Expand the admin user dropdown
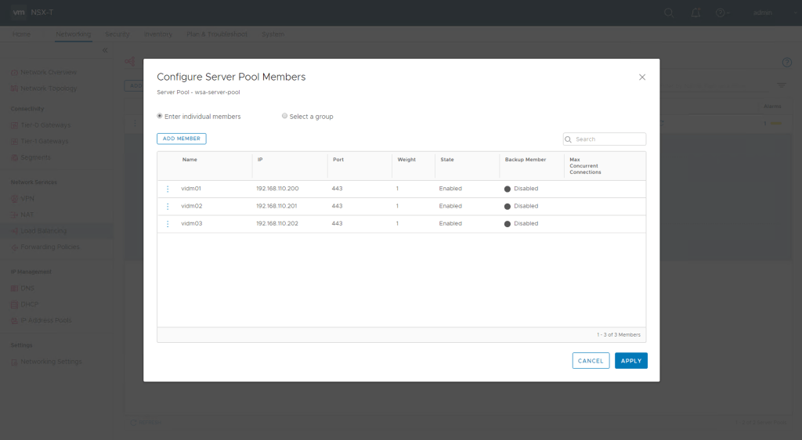The image size is (802, 440). [766, 13]
